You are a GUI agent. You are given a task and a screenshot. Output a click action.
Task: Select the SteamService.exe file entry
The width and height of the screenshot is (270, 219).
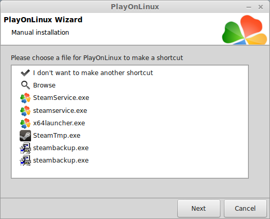61,98
